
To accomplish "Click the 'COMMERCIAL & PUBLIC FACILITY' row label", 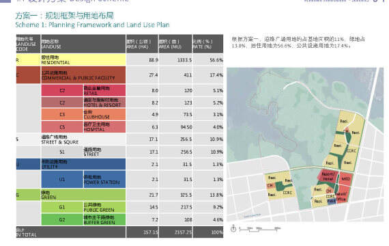I will click(x=83, y=75).
